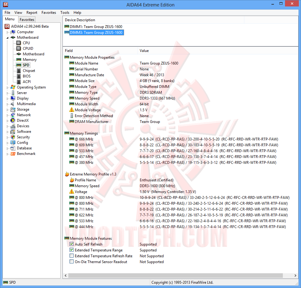Click the Chipset icon in tree
The image size is (301, 288).
[19, 71]
